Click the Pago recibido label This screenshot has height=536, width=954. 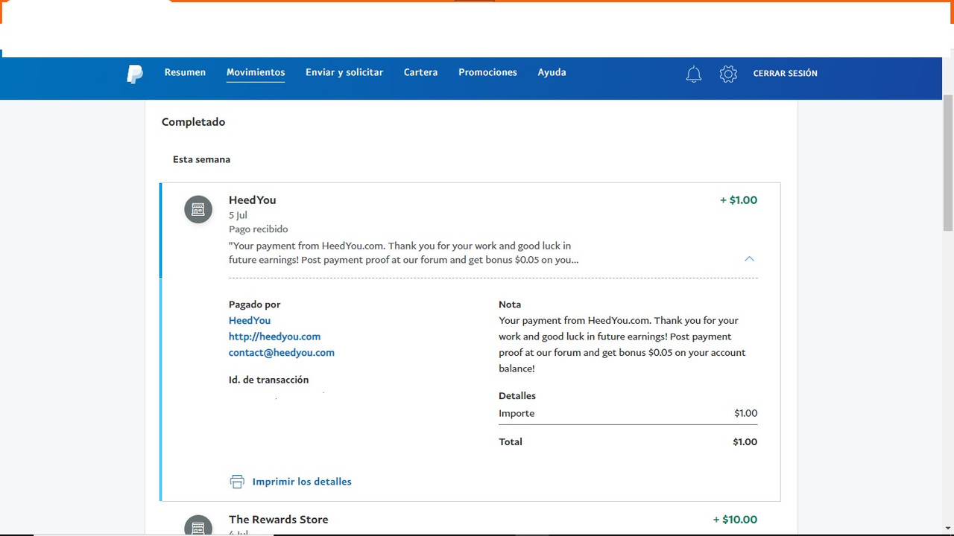(x=258, y=229)
